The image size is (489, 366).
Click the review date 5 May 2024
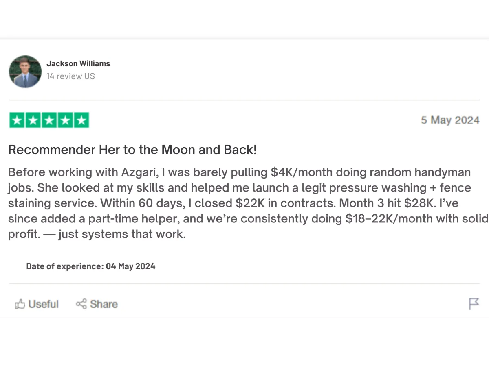click(450, 120)
